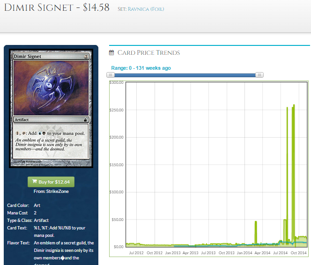Viewport: 311px width, 265px height.
Task: Click the left handle of the range slider
Action: click(x=111, y=75)
